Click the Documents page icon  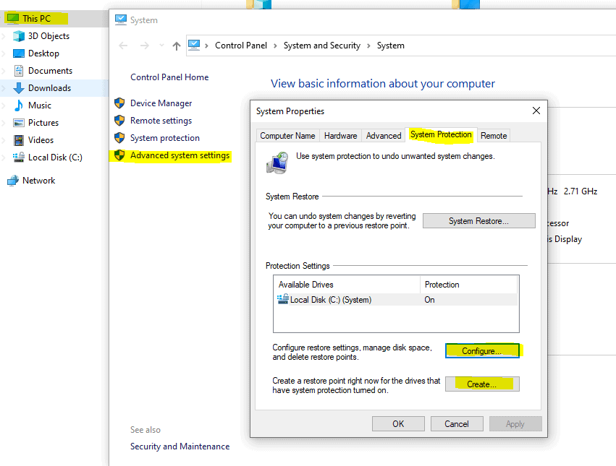tap(19, 71)
